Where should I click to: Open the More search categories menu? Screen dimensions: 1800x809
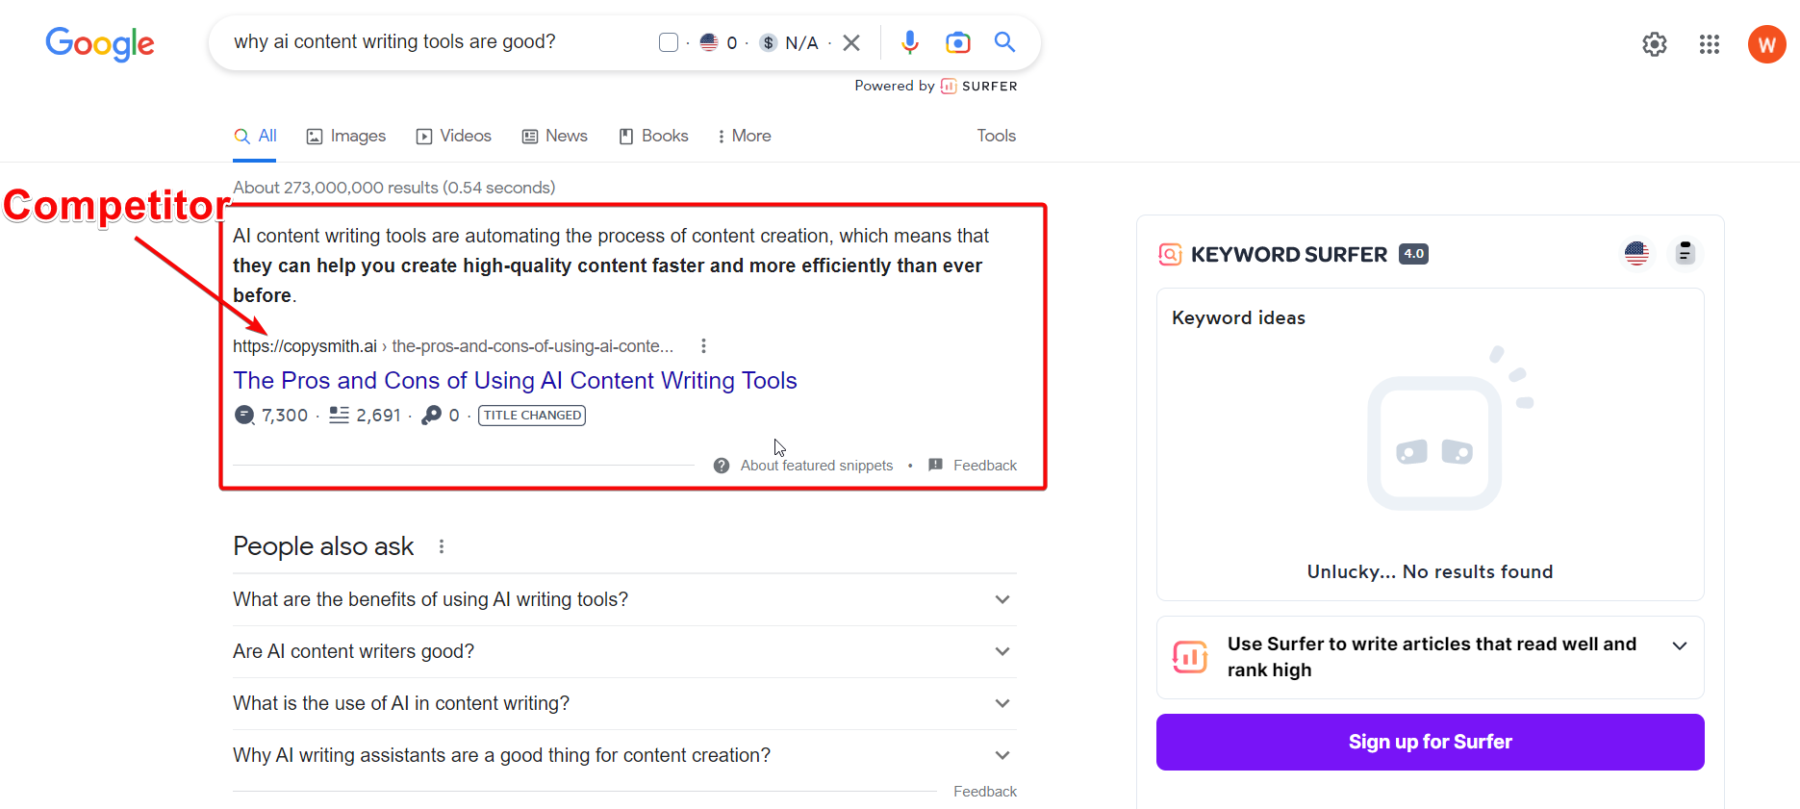pos(744,136)
